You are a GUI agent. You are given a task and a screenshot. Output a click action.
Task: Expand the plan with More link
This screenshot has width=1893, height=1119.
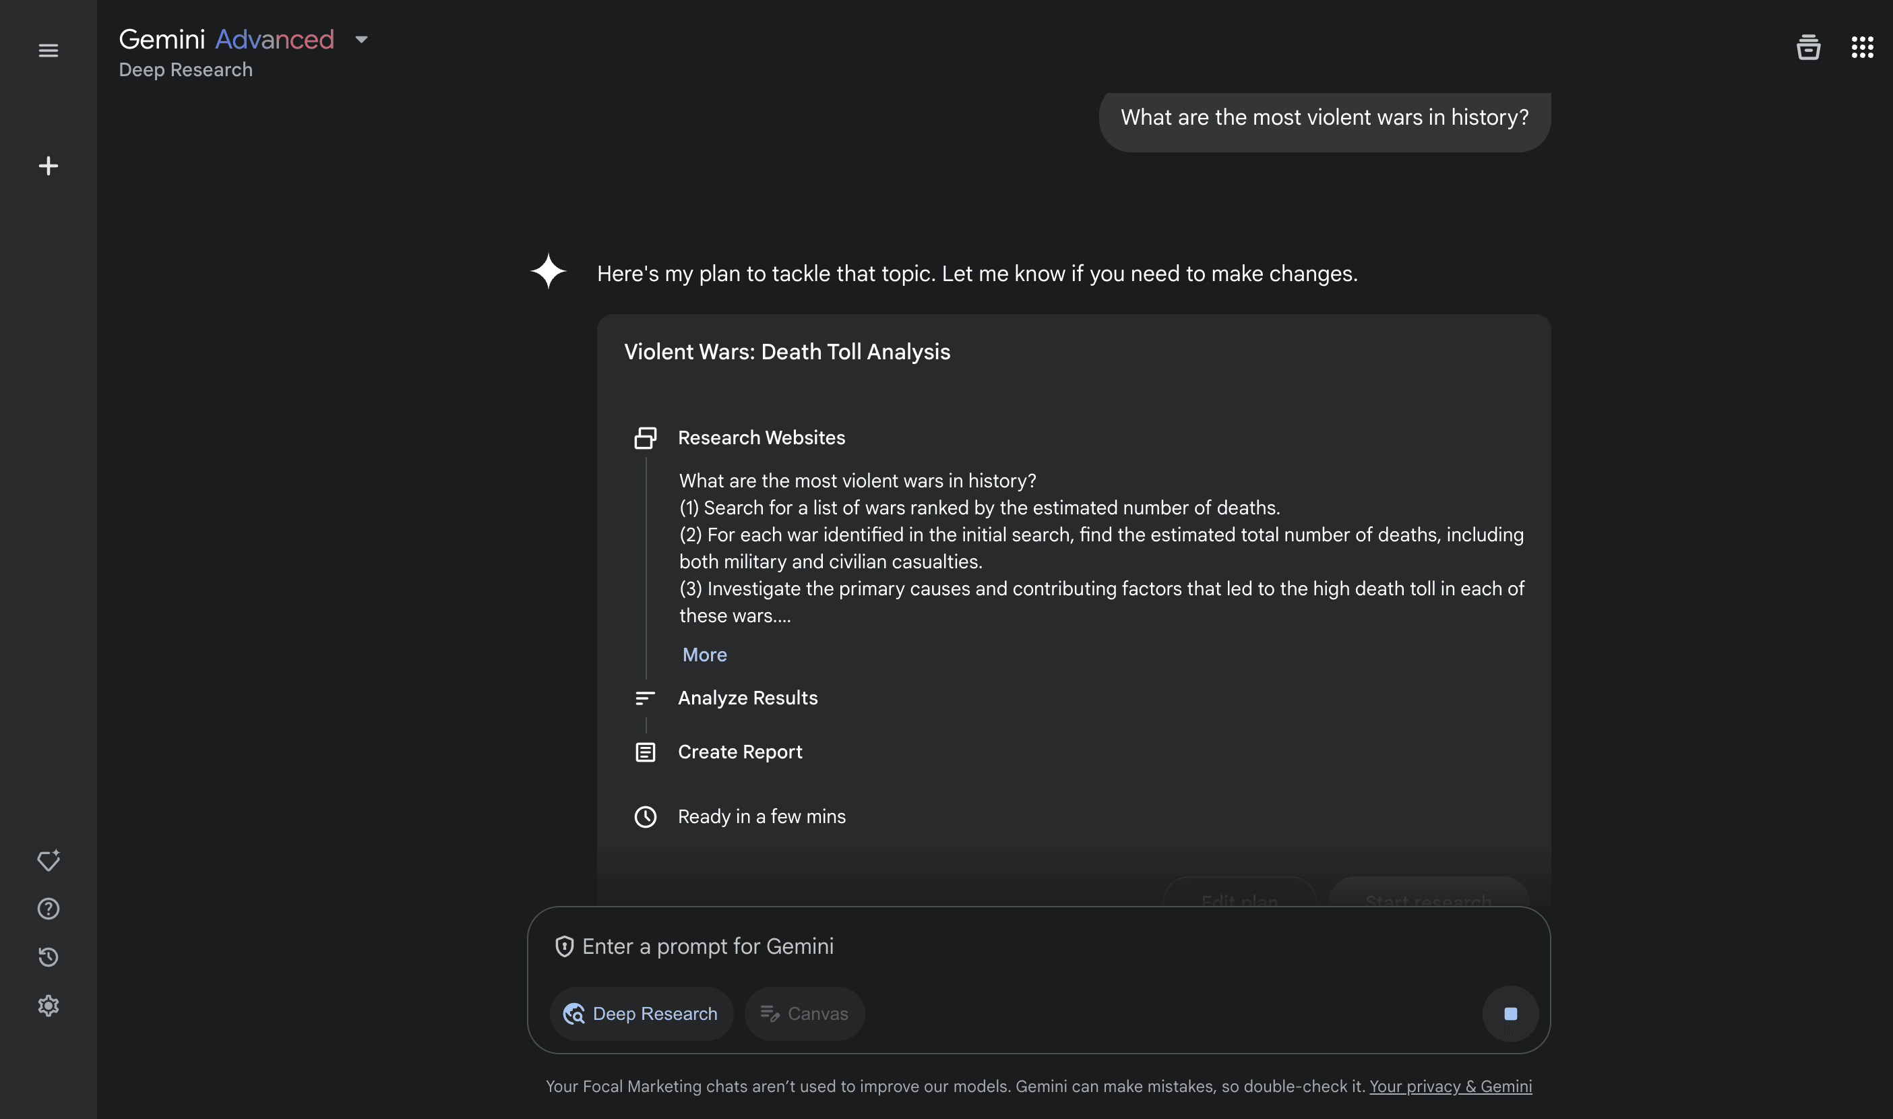coord(705,655)
